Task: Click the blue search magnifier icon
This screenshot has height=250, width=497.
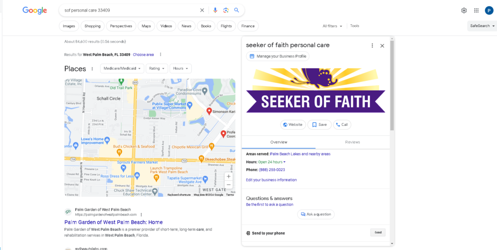Action: coord(236,10)
